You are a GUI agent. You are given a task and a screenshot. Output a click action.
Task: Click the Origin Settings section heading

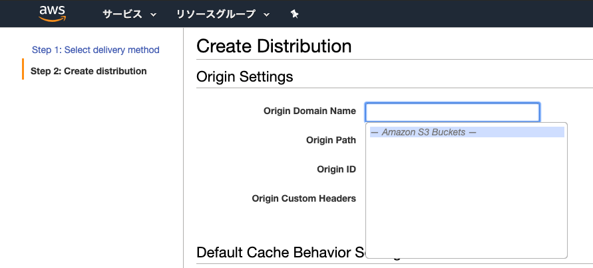[x=244, y=77]
